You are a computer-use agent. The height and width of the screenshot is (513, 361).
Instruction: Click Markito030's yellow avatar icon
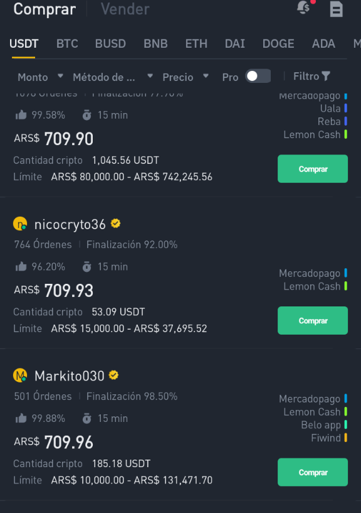(20, 375)
